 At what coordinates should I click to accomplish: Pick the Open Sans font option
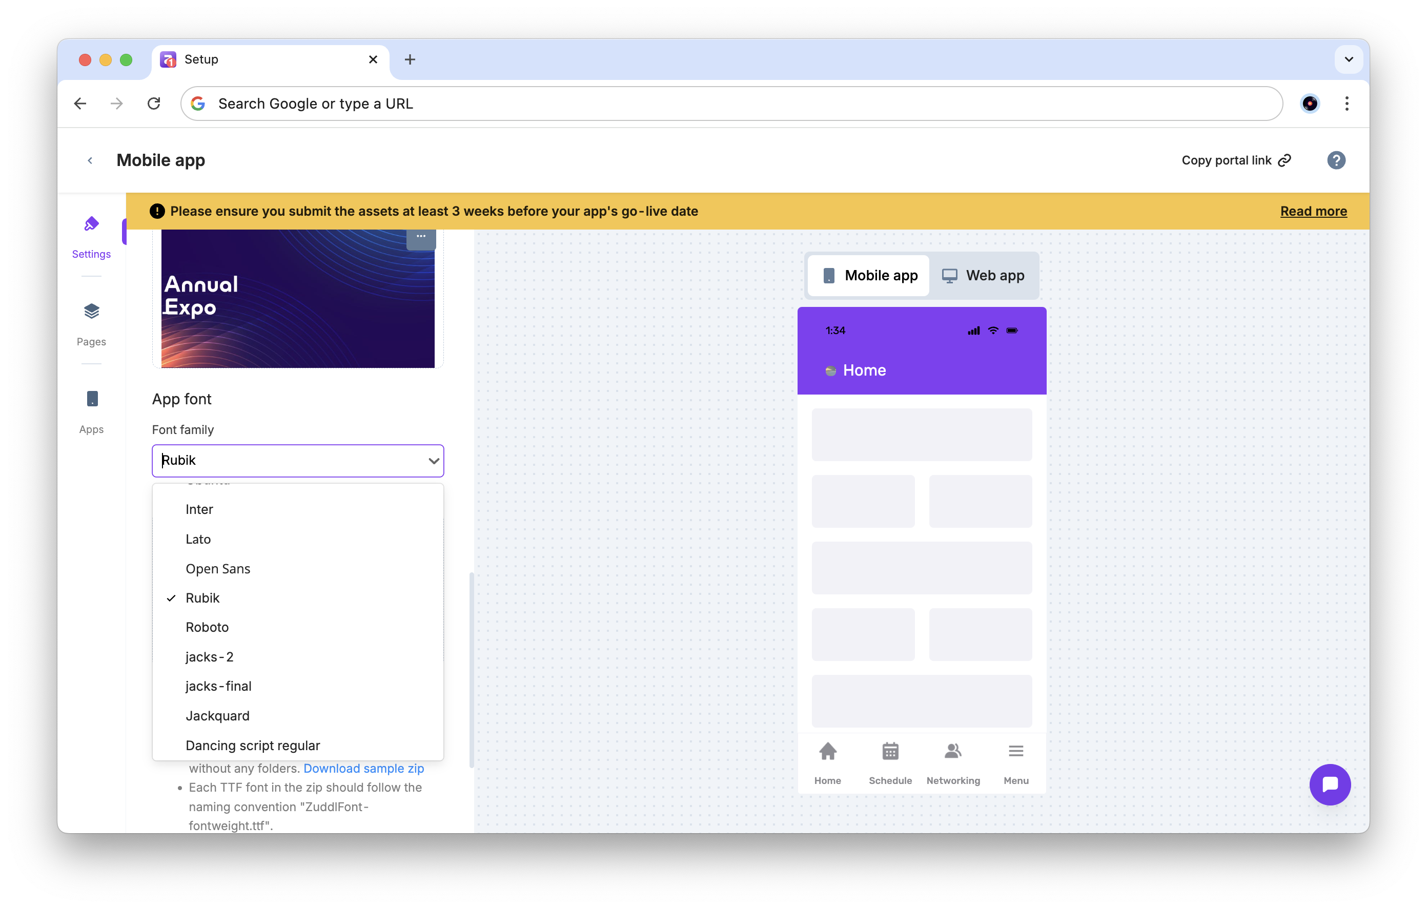click(x=217, y=569)
